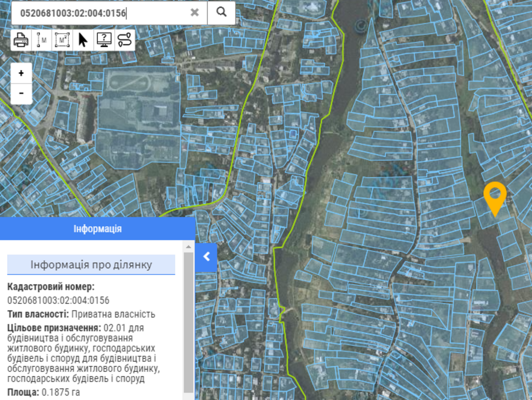Open the help monitor icon
Image resolution: width=532 pixels, height=400 pixels.
coord(104,39)
